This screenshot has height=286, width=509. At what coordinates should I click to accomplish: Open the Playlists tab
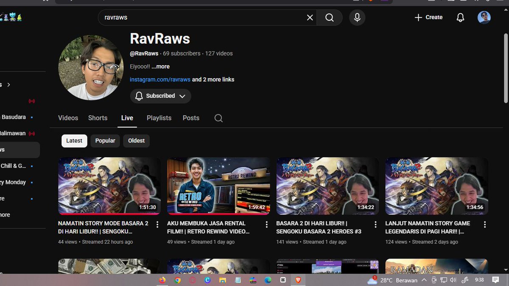tap(159, 118)
